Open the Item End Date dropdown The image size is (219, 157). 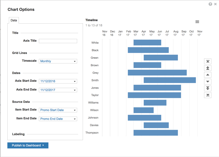58,119
